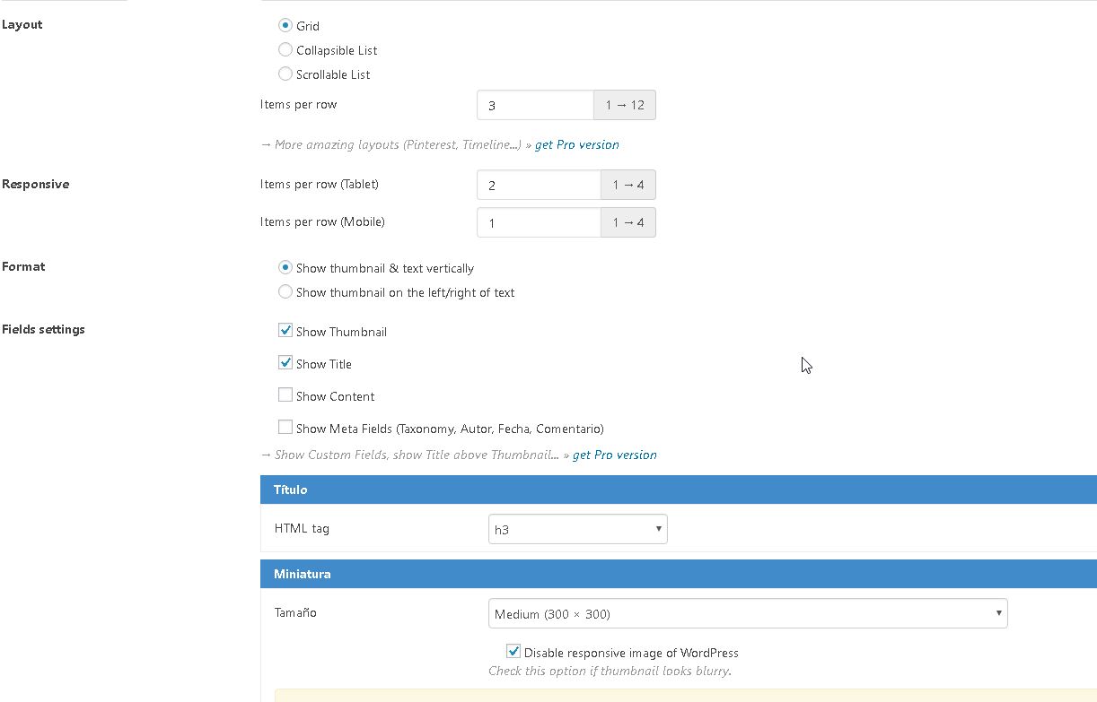The image size is (1097, 702).
Task: Choose Show thumbnail on the left/right of text
Action: click(x=285, y=292)
